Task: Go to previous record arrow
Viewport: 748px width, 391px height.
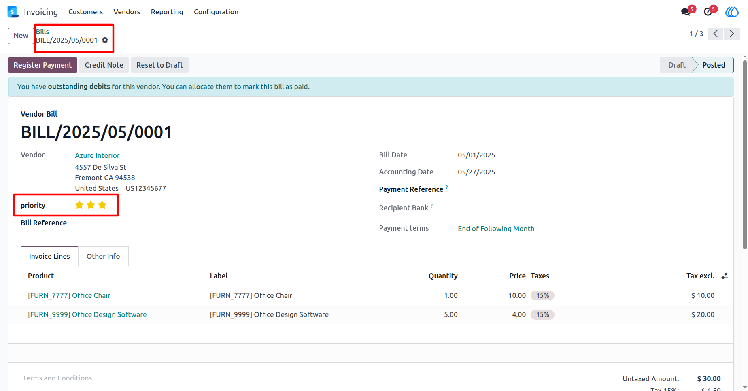Action: tap(716, 34)
